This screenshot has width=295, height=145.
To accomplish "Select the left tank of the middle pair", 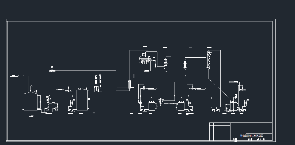I will (x=152, y=106).
